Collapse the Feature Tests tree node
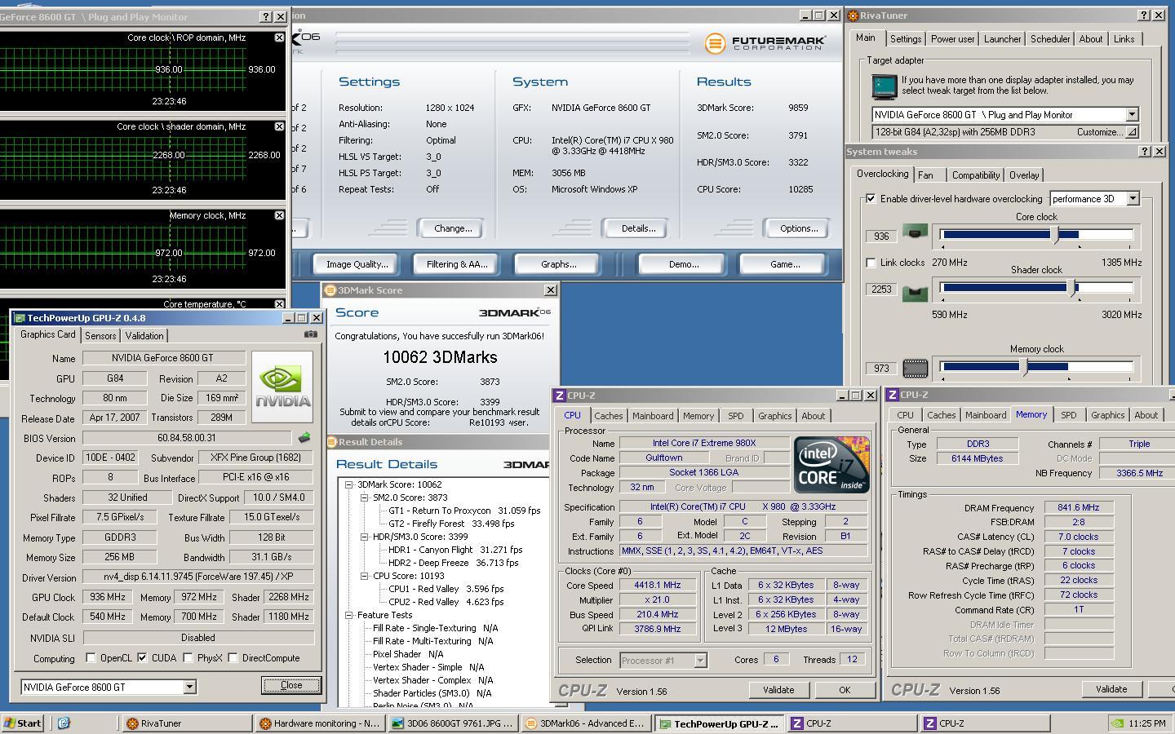 348,615
